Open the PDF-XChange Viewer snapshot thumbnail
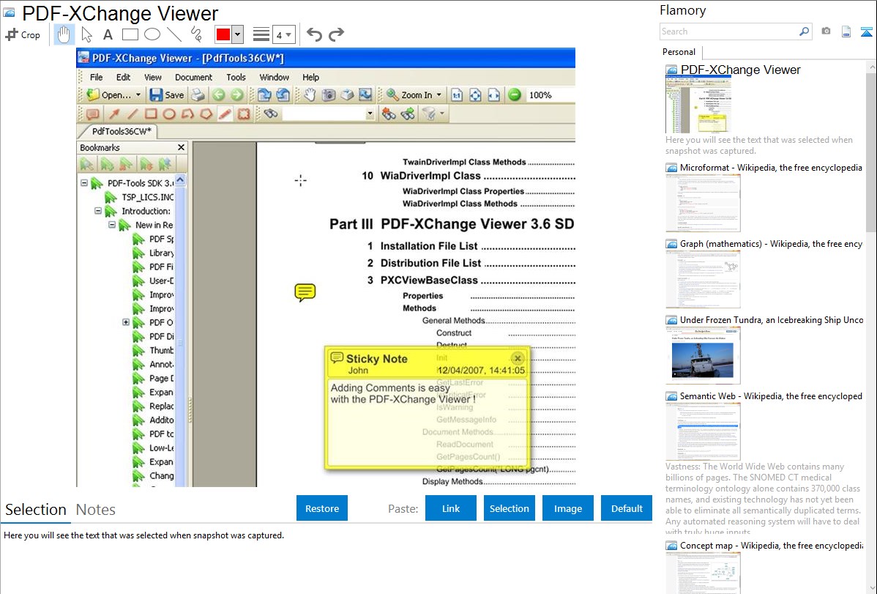 [698, 105]
